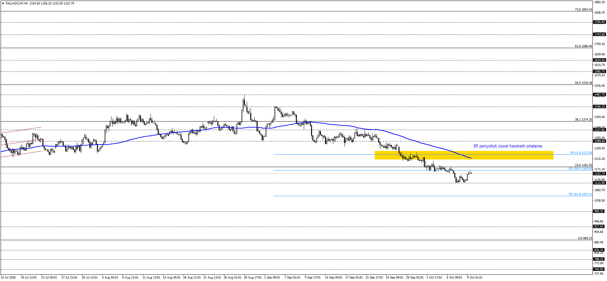Select the yellow highlighted rectangle zone

coord(464,155)
